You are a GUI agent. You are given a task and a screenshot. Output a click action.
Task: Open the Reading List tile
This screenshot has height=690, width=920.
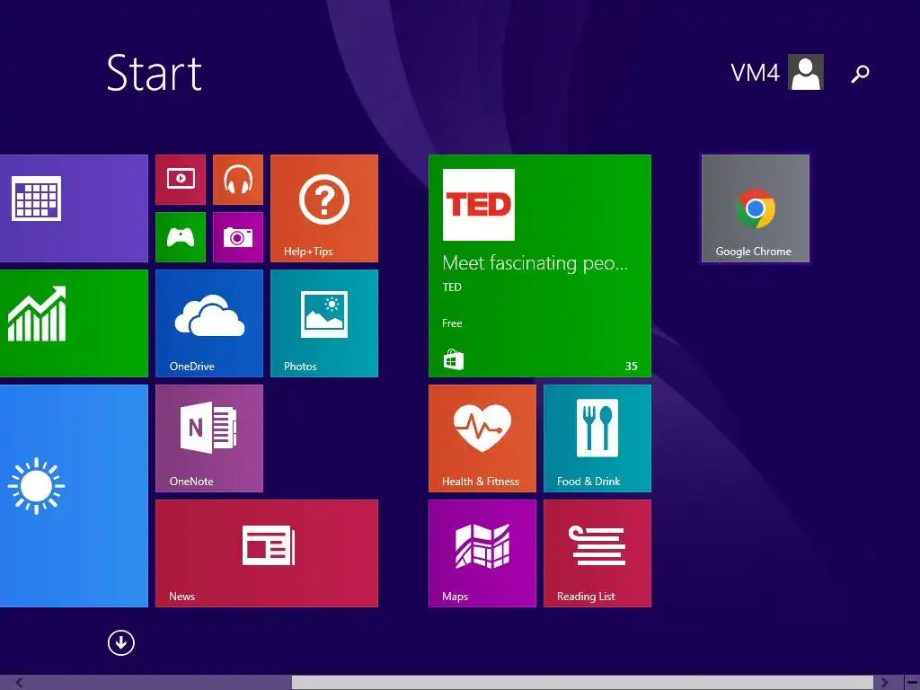(597, 553)
